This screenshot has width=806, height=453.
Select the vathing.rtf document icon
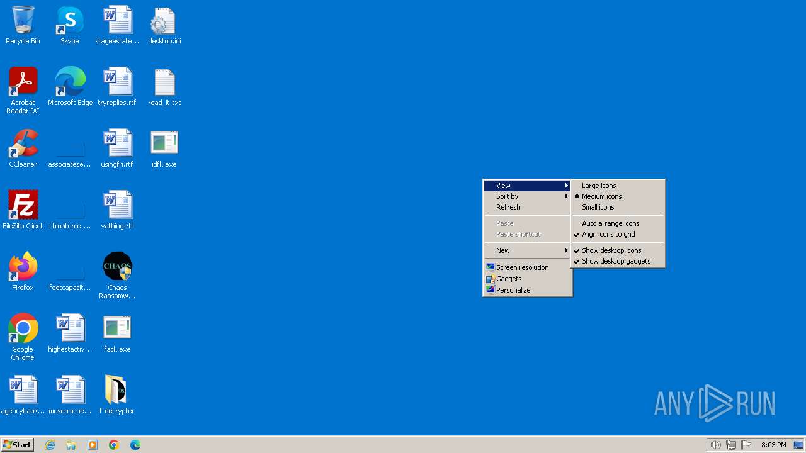click(x=117, y=211)
